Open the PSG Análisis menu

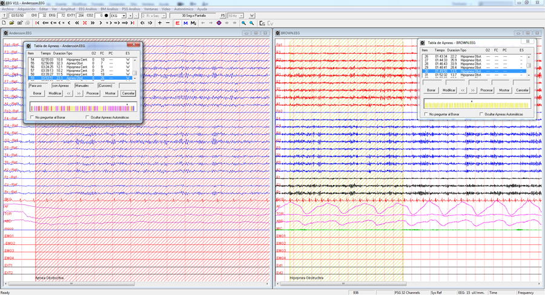click(131, 9)
